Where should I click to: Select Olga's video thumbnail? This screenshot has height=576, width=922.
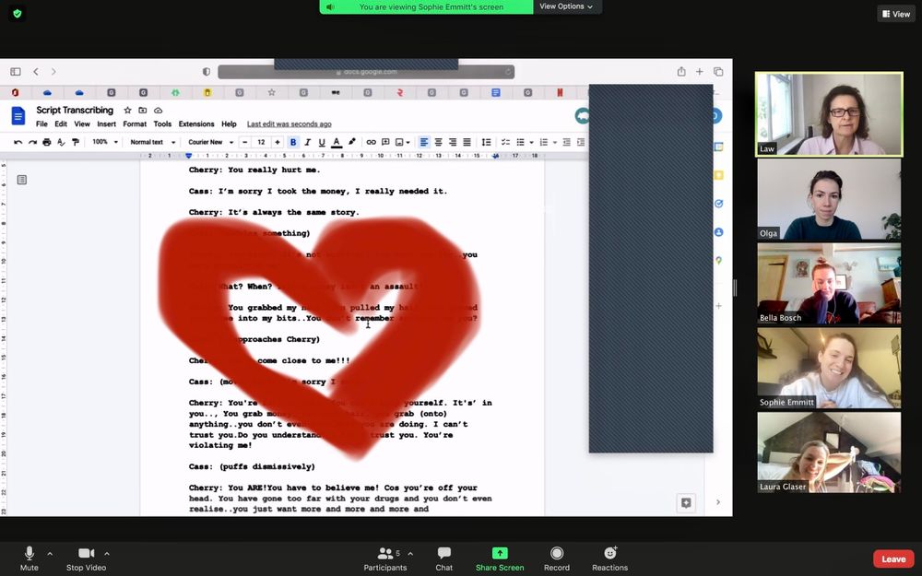(x=829, y=200)
